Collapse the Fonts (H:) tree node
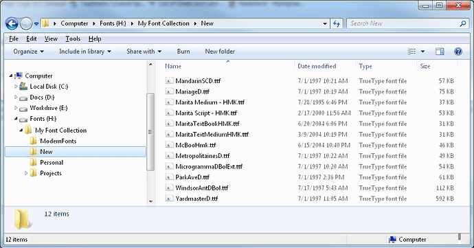 (16, 119)
